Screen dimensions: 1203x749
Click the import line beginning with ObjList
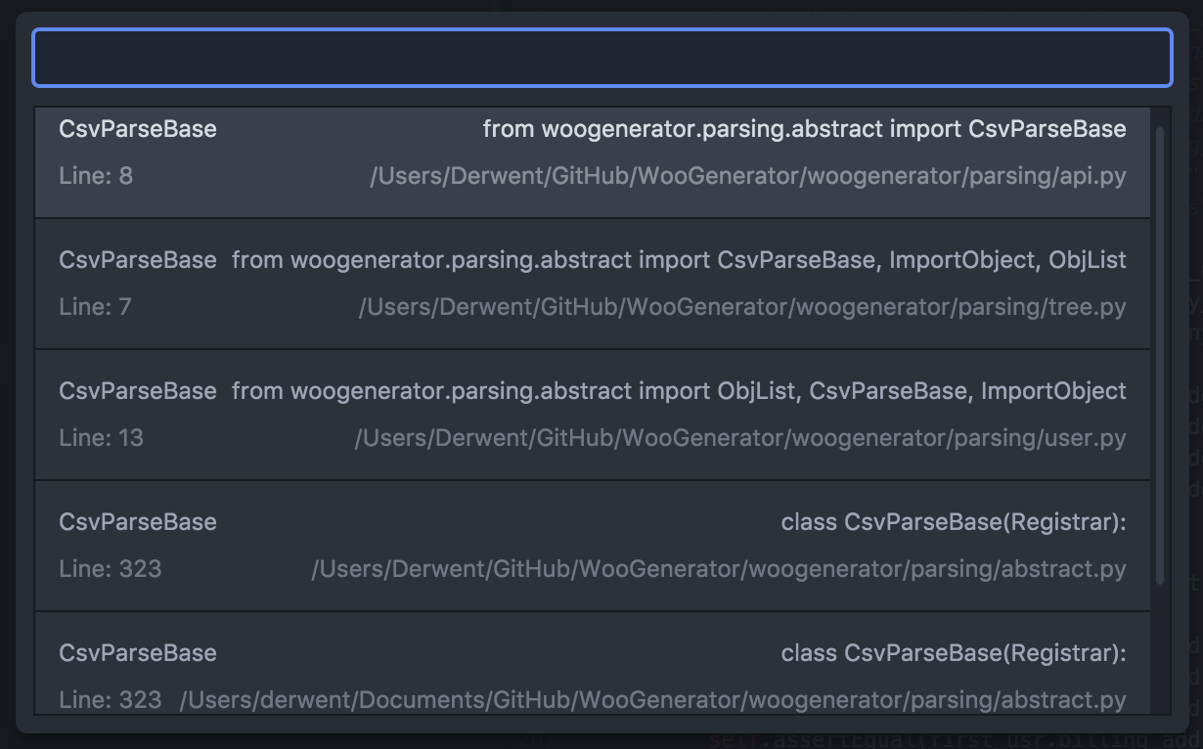tap(679, 391)
